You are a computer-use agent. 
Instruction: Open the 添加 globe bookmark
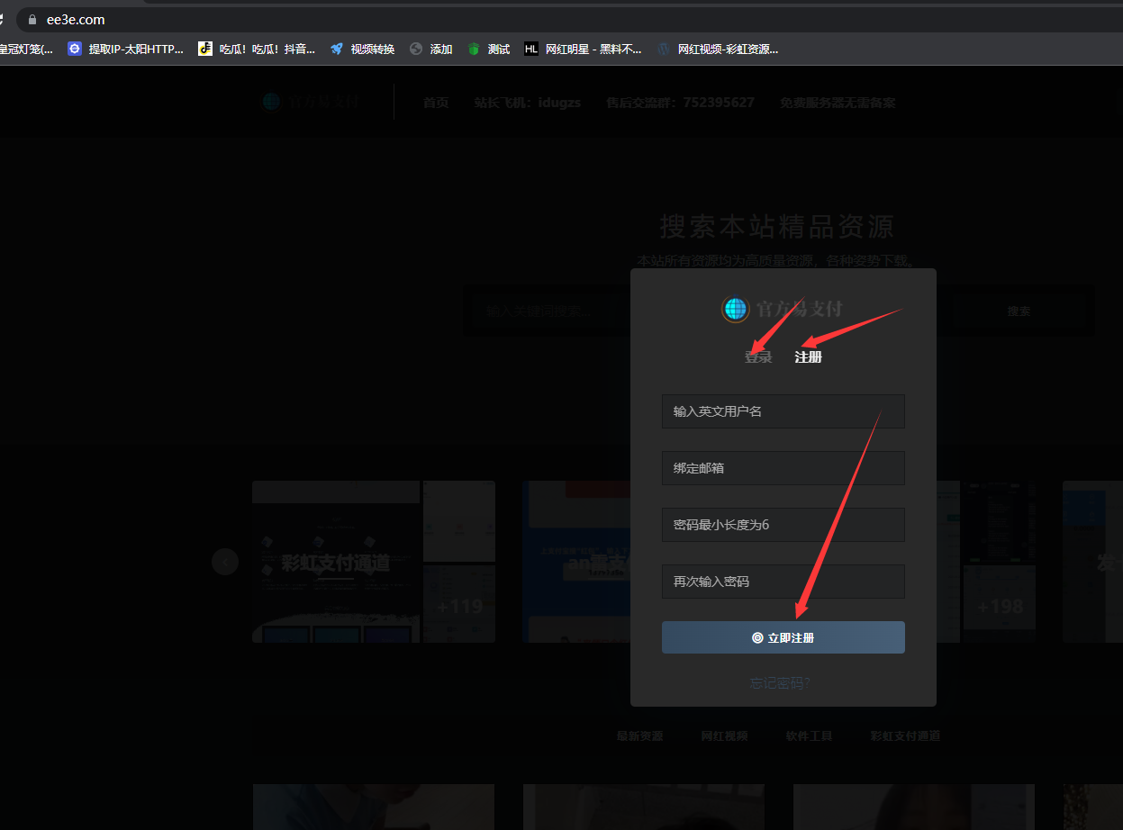pyautogui.click(x=415, y=49)
